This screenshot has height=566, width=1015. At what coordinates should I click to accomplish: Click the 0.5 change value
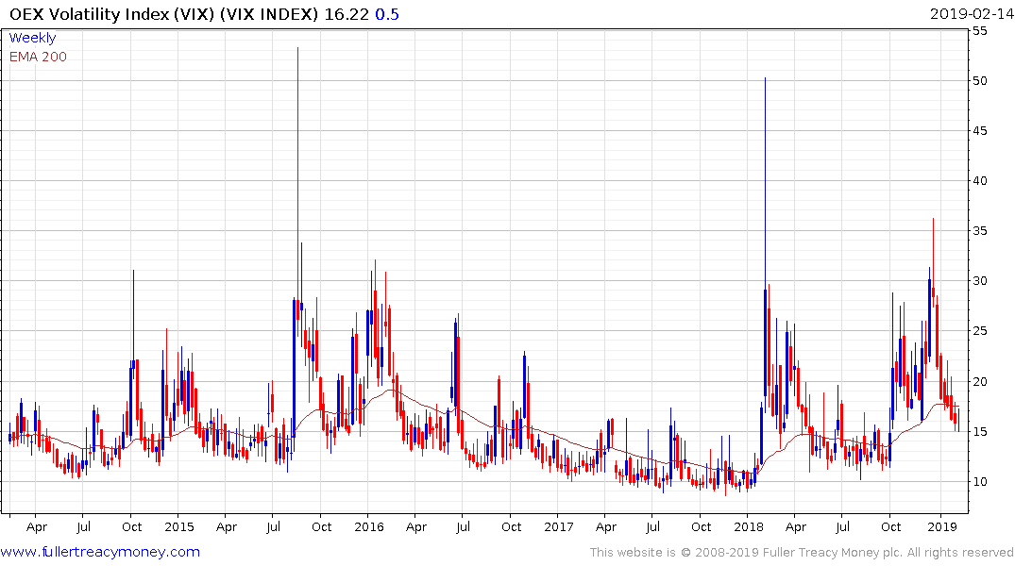click(387, 14)
